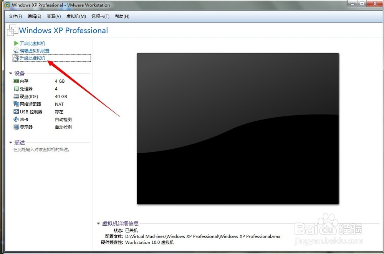Click the 声卡 device label
The image size is (384, 254).
pyautogui.click(x=24, y=120)
